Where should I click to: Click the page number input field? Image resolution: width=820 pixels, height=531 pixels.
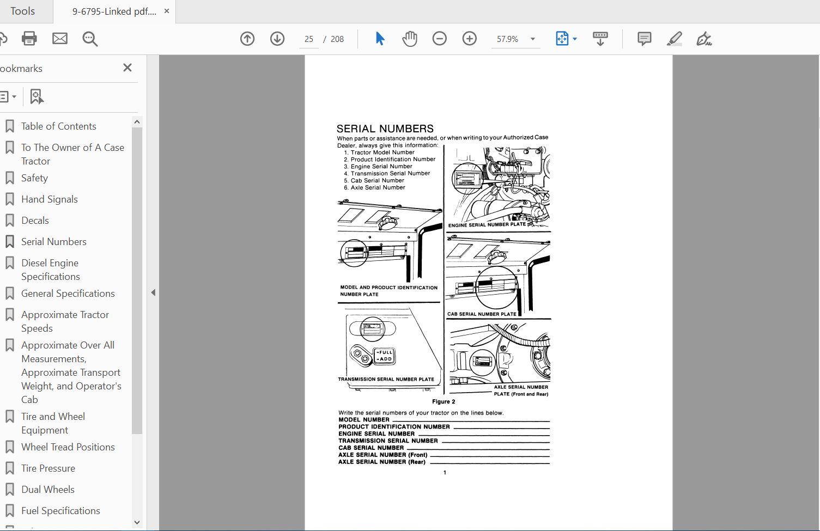(x=308, y=38)
